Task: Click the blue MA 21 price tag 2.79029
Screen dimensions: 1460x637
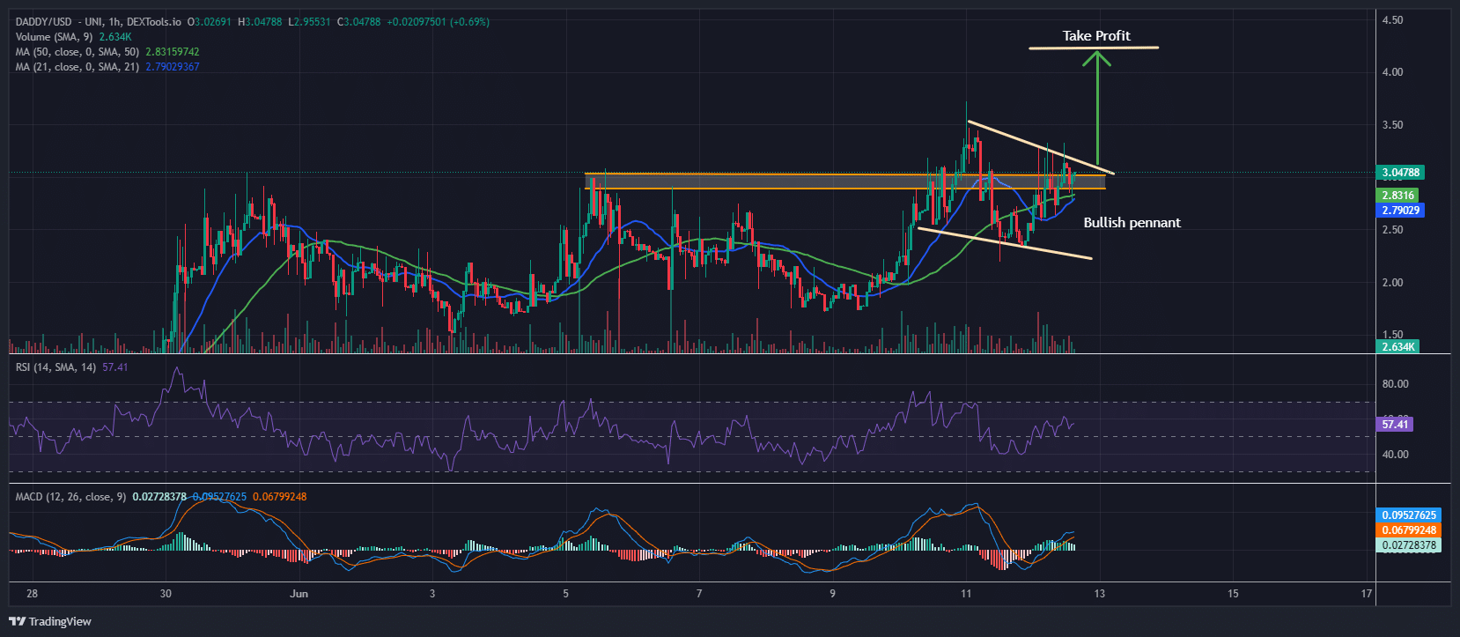Action: (x=1400, y=211)
